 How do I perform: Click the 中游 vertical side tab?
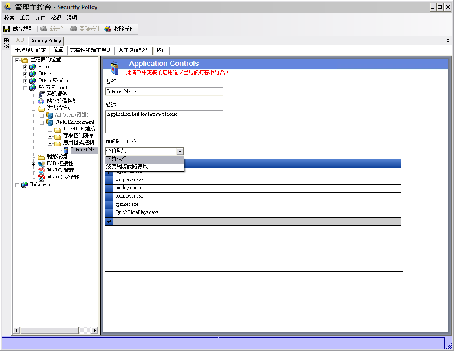(6, 43)
